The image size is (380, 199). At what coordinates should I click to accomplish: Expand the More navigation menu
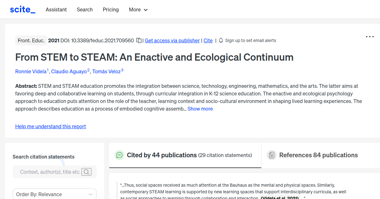click(x=138, y=9)
